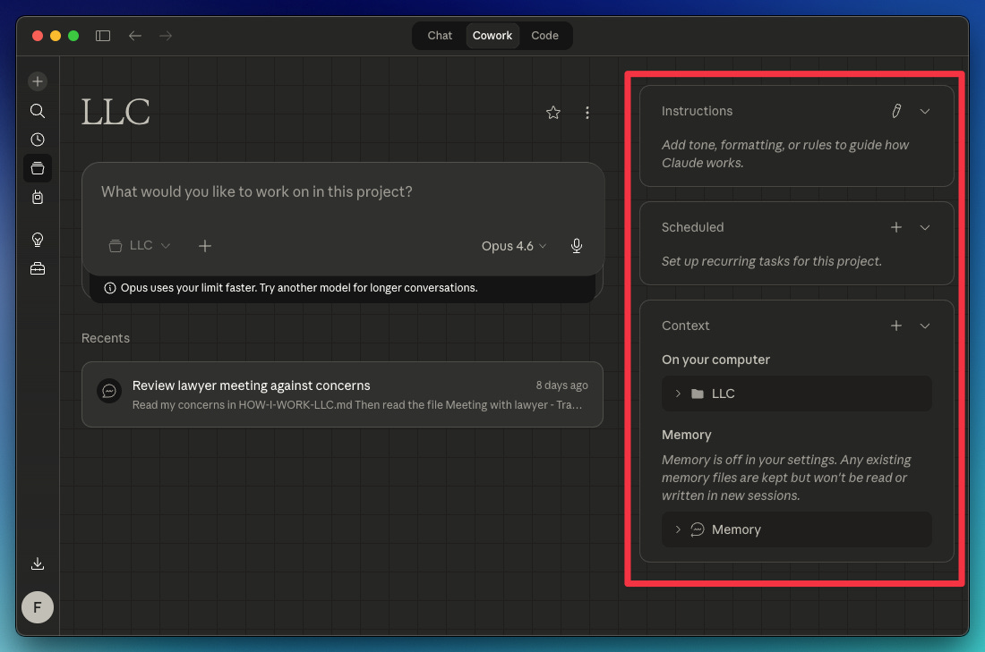Open the lightbulb ideas icon in sidebar

pos(38,240)
